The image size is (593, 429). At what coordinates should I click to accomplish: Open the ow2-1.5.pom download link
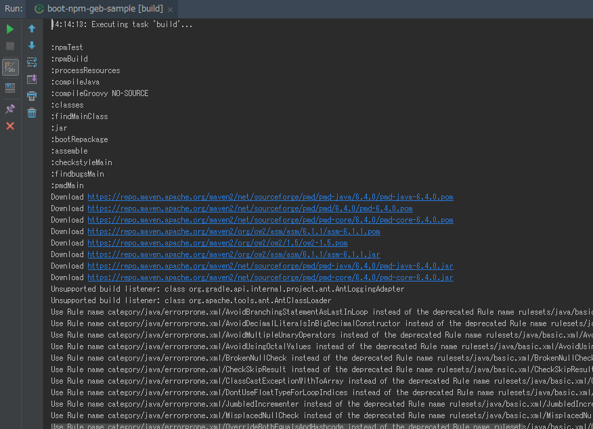point(217,243)
